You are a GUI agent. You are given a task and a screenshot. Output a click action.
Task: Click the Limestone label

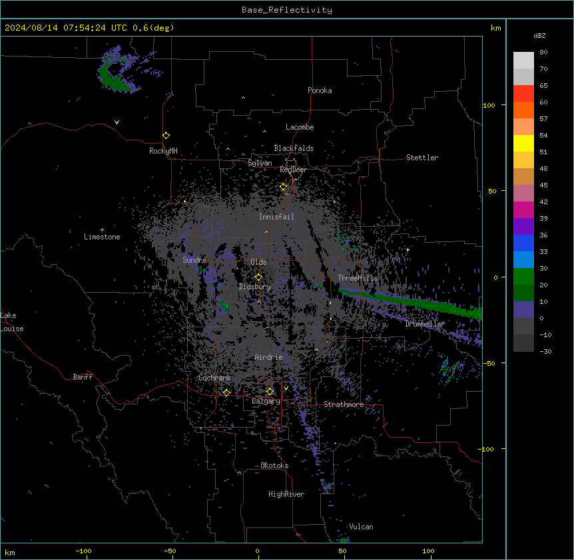click(x=102, y=237)
